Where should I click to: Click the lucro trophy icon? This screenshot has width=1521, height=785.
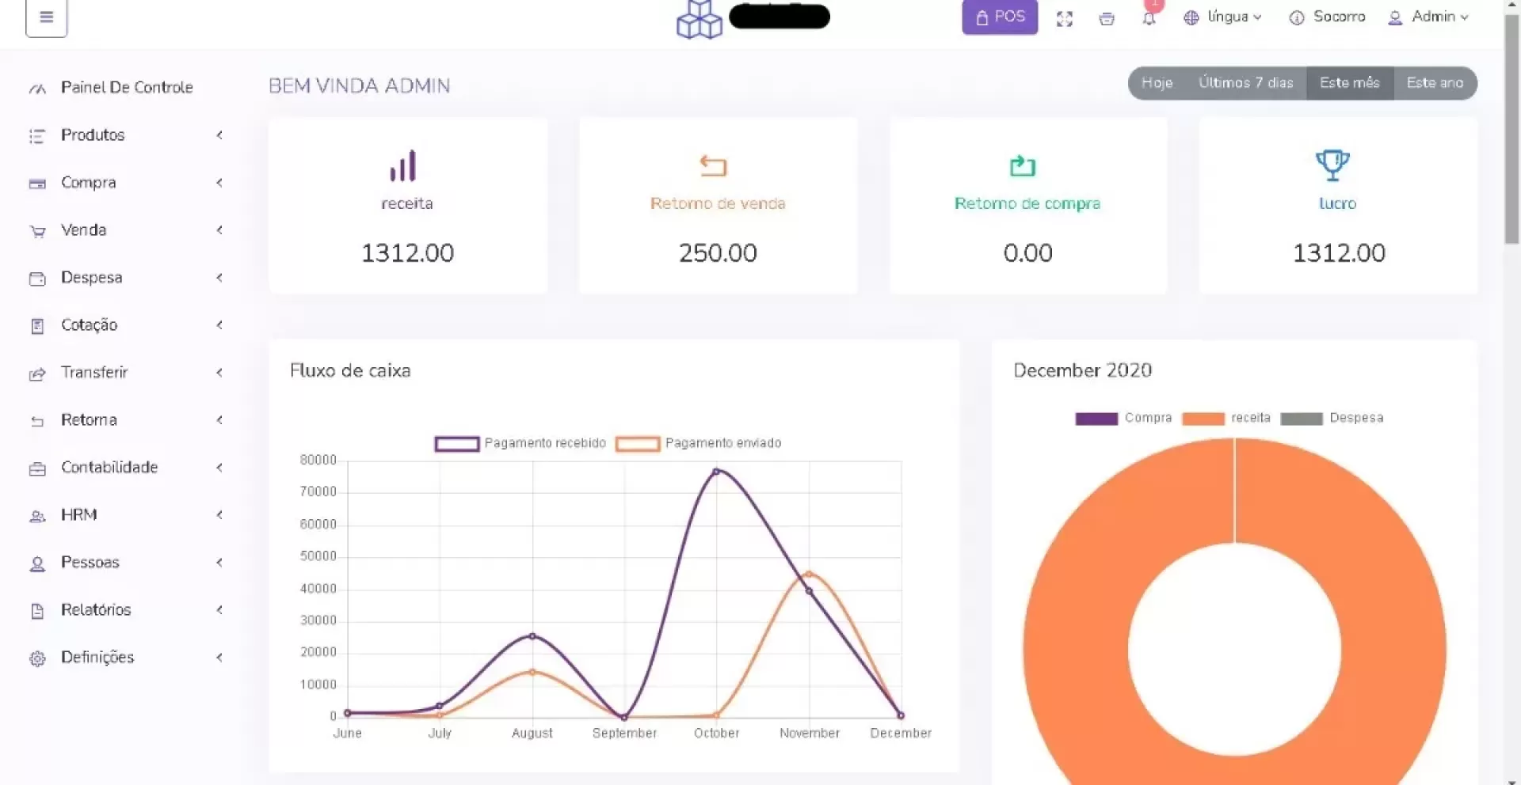pos(1332,165)
